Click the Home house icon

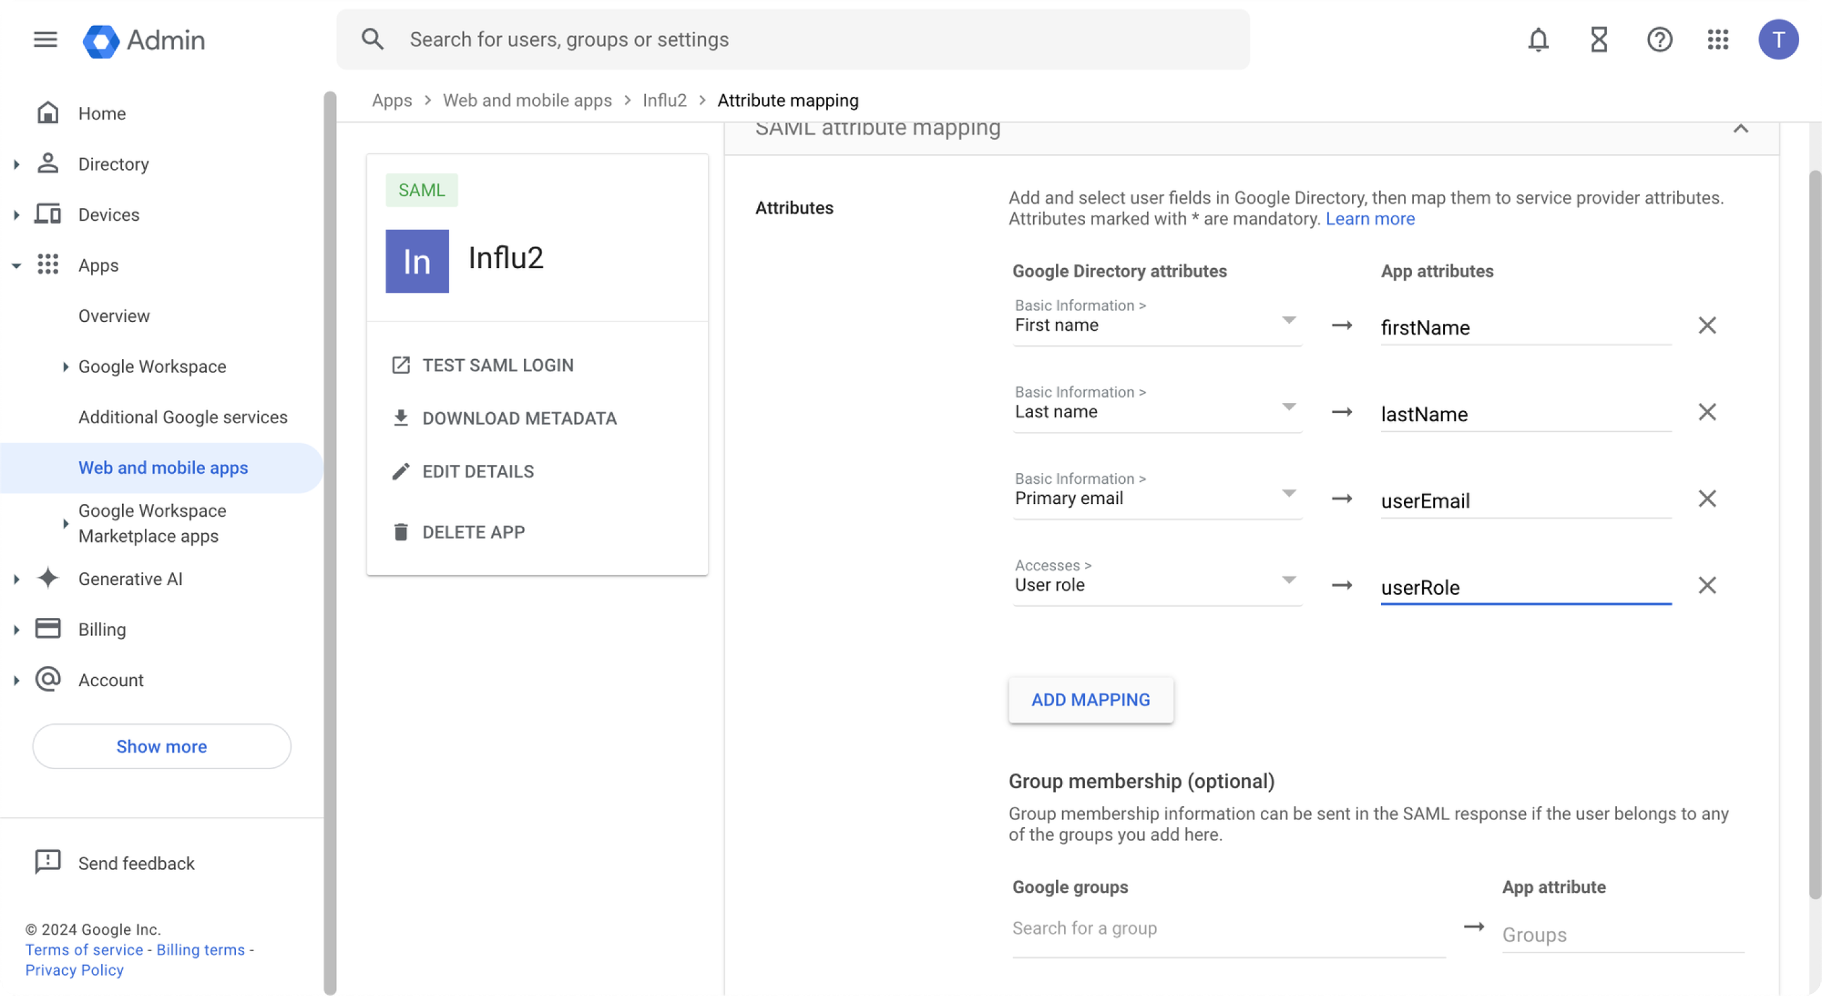coord(47,113)
